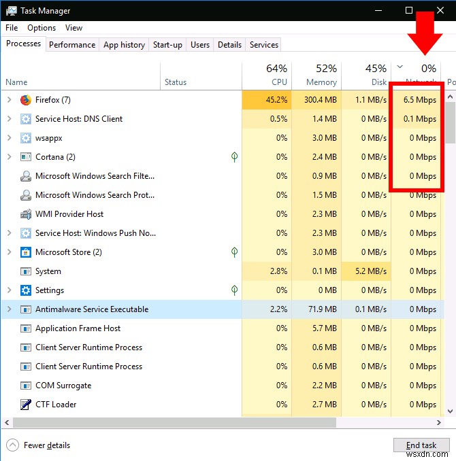The image size is (456, 461).
Task: Expand the Service Host: DNS Client group
Action: pyautogui.click(x=9, y=119)
